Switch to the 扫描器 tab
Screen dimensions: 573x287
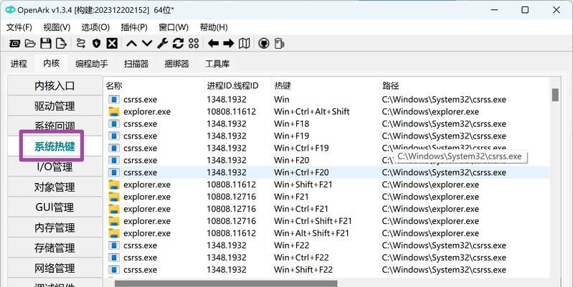coord(136,64)
